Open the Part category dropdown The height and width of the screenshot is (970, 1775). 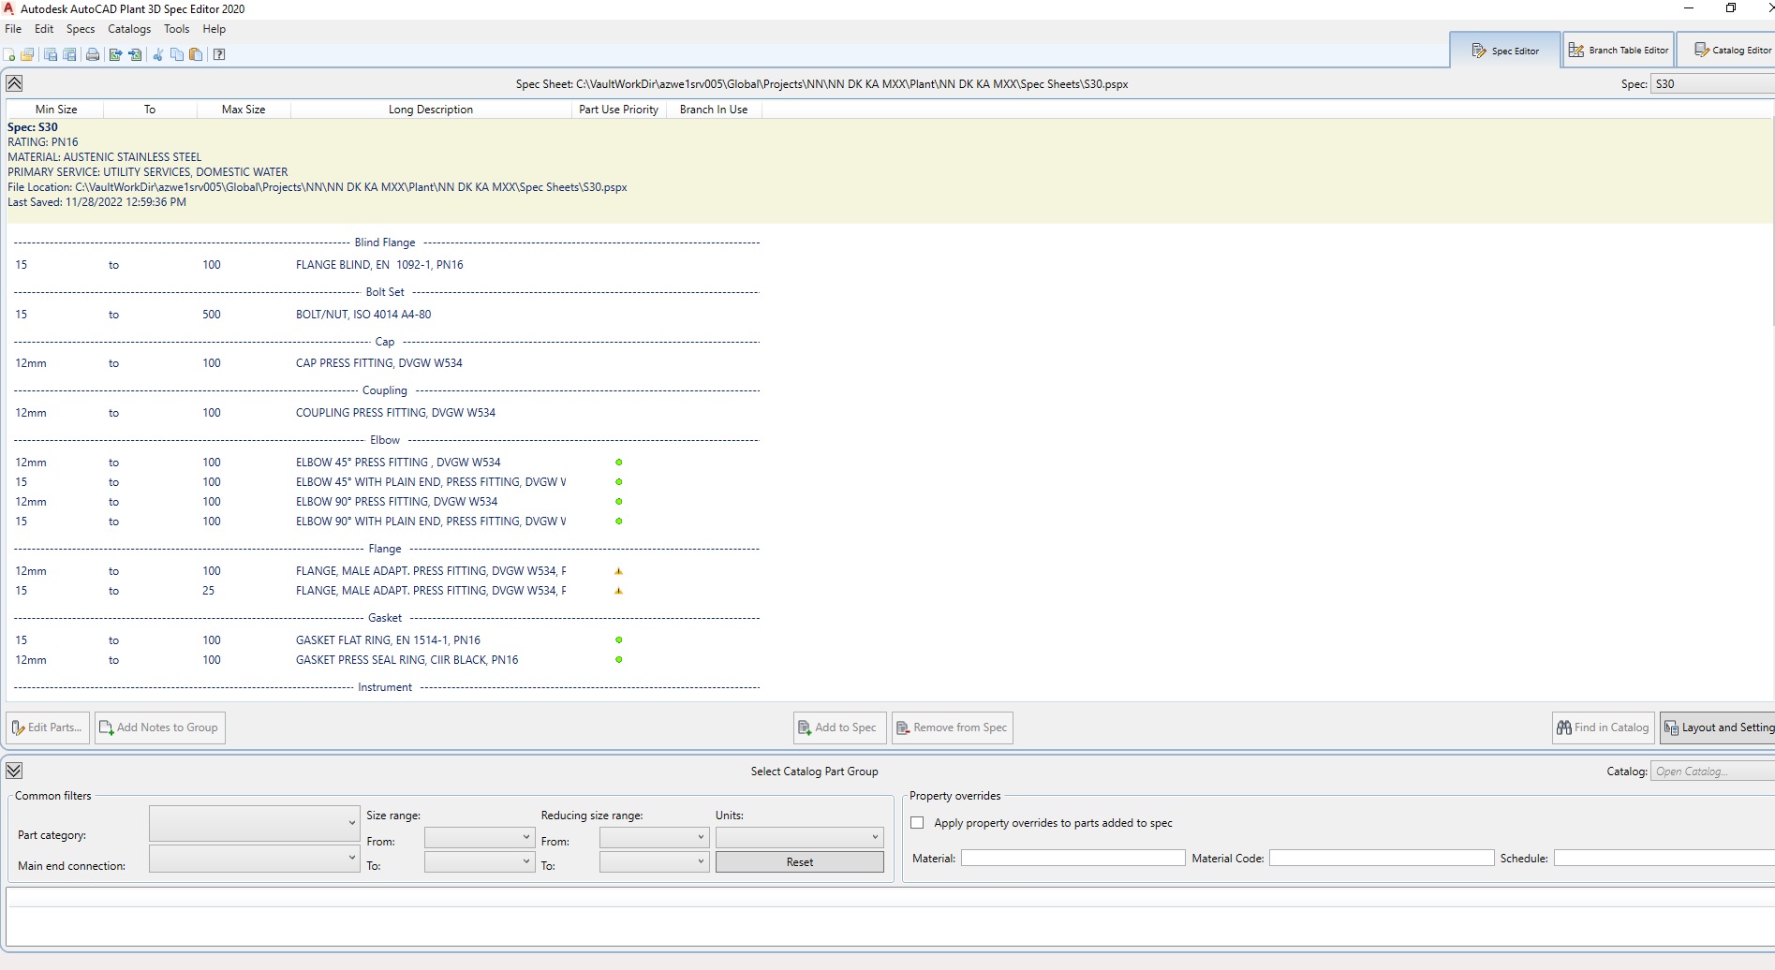254,823
